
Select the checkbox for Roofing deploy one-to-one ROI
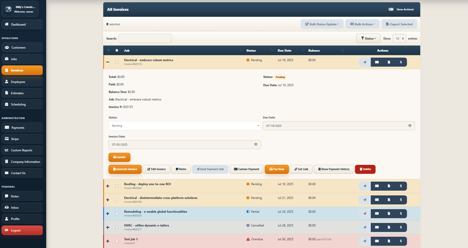click(x=117, y=186)
